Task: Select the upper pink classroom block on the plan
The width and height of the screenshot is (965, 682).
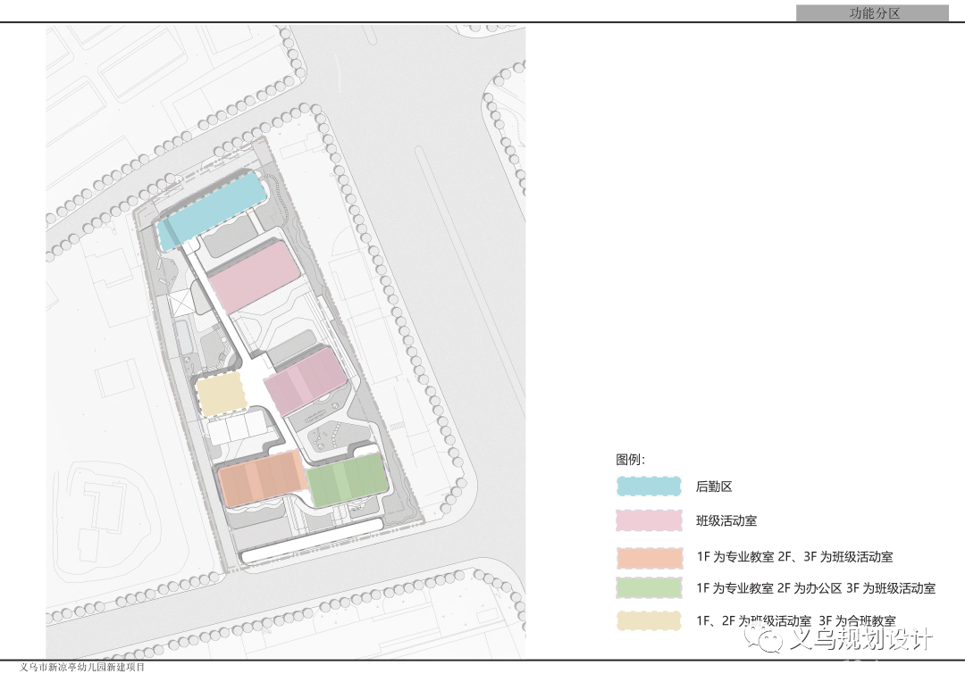Action: click(x=255, y=276)
